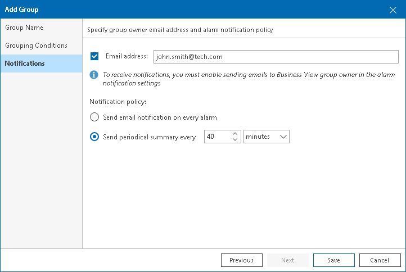Click the email address input field
The image size is (406, 272).
point(276,57)
